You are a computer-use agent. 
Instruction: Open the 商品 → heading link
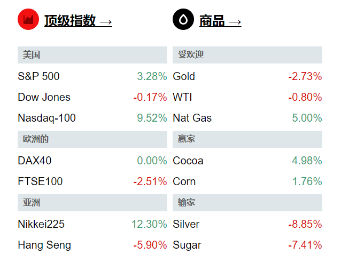(220, 21)
